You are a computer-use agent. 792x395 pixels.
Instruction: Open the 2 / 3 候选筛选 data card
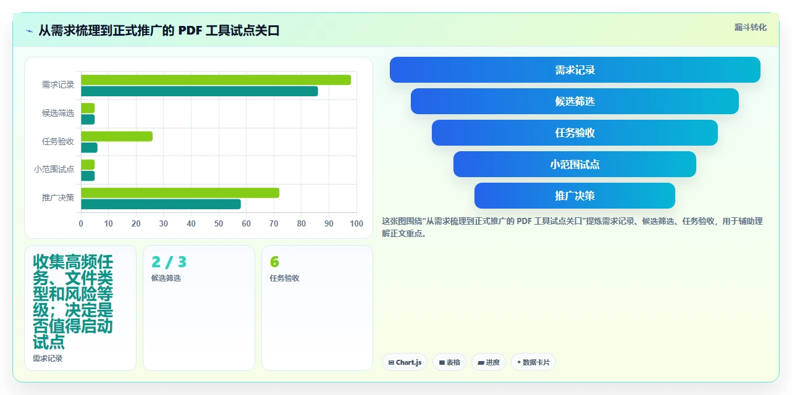pyautogui.click(x=199, y=308)
